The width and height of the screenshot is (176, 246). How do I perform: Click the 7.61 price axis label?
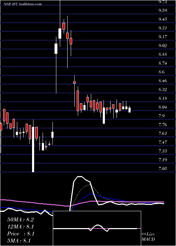(x=163, y=134)
